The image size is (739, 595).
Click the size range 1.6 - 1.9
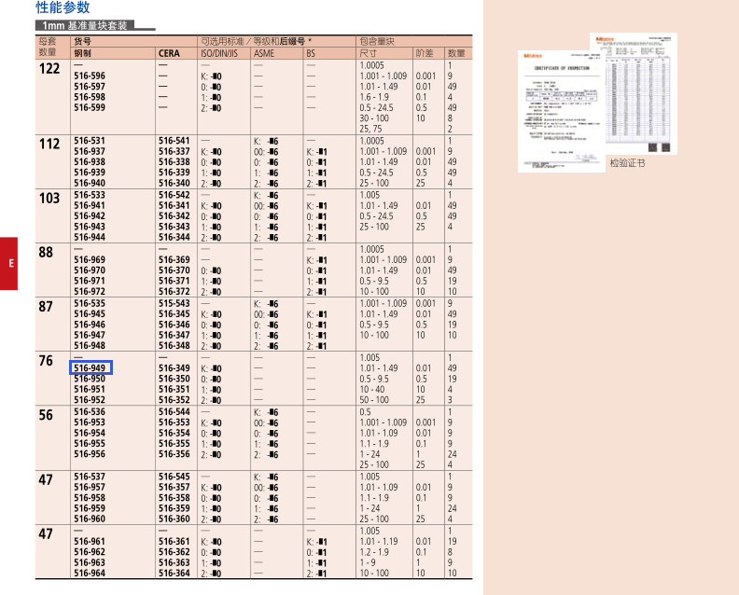click(374, 97)
